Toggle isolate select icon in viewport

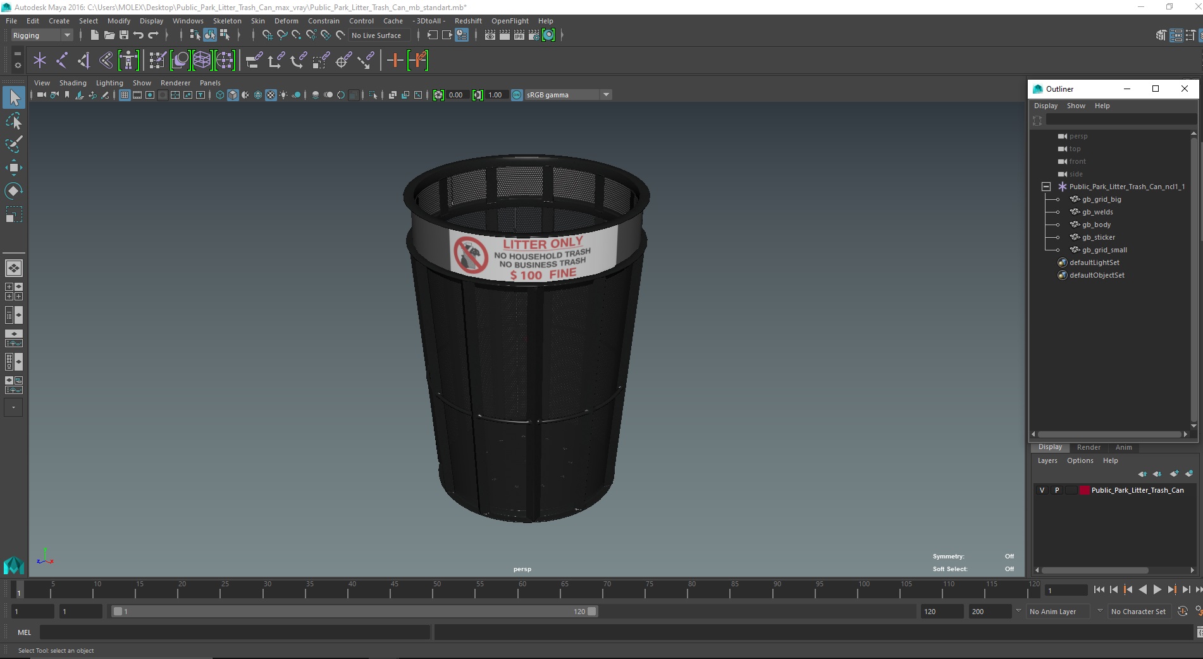[x=373, y=95]
